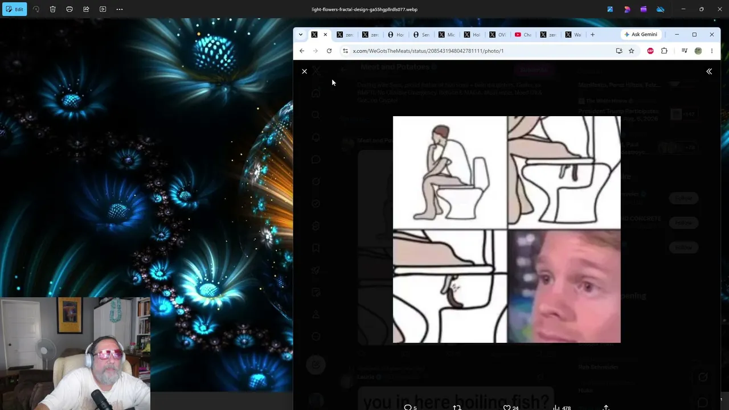Viewport: 729px width, 410px height.
Task: Install app icon in address bar
Action: pos(619,51)
